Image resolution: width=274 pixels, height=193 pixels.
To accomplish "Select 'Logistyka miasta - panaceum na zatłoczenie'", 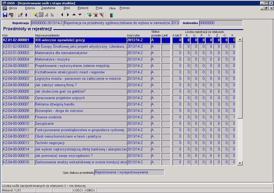I will [x=81, y=79].
